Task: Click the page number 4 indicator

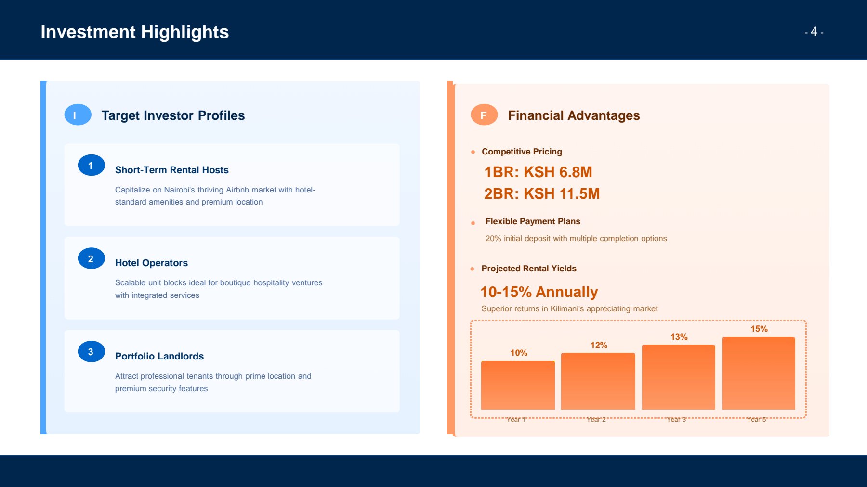Action: [814, 32]
